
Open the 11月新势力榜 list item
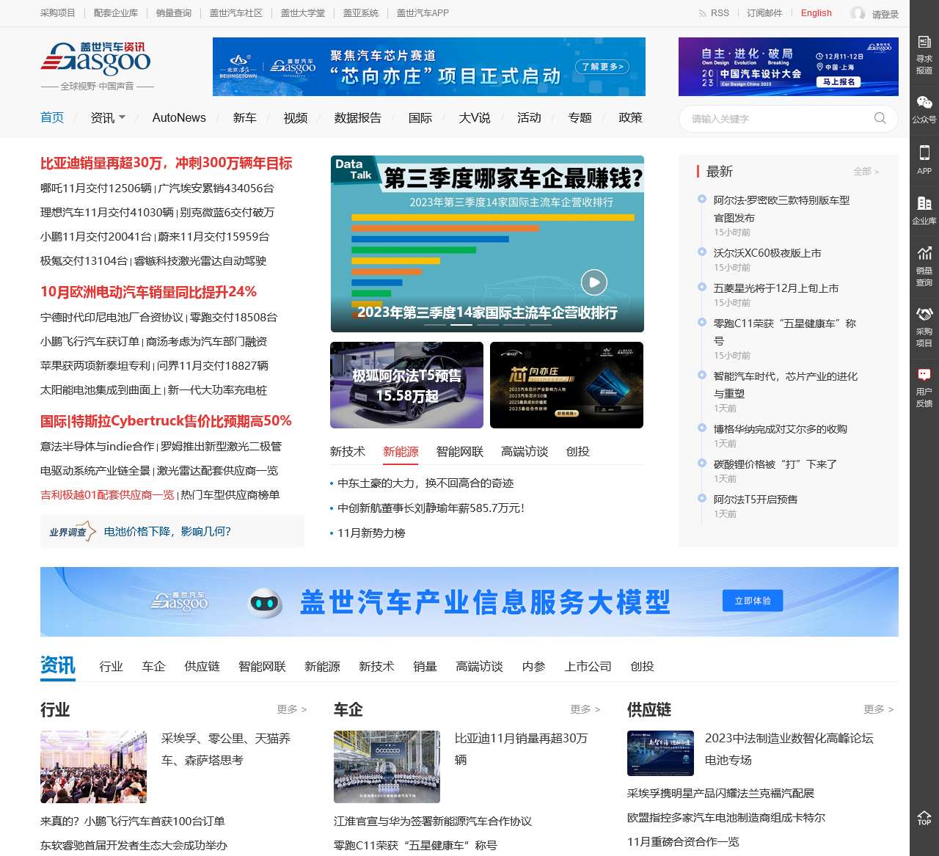[x=371, y=533]
